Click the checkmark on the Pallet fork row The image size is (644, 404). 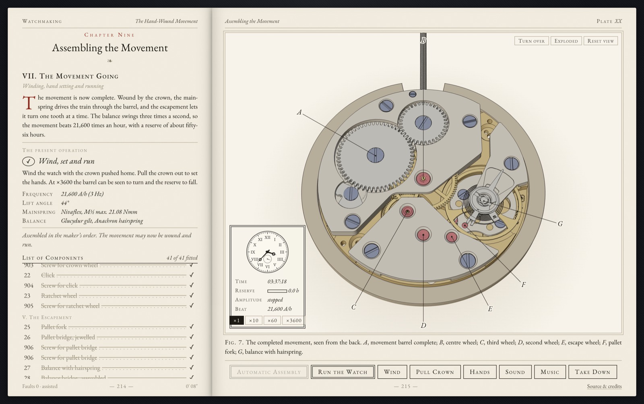192,327
